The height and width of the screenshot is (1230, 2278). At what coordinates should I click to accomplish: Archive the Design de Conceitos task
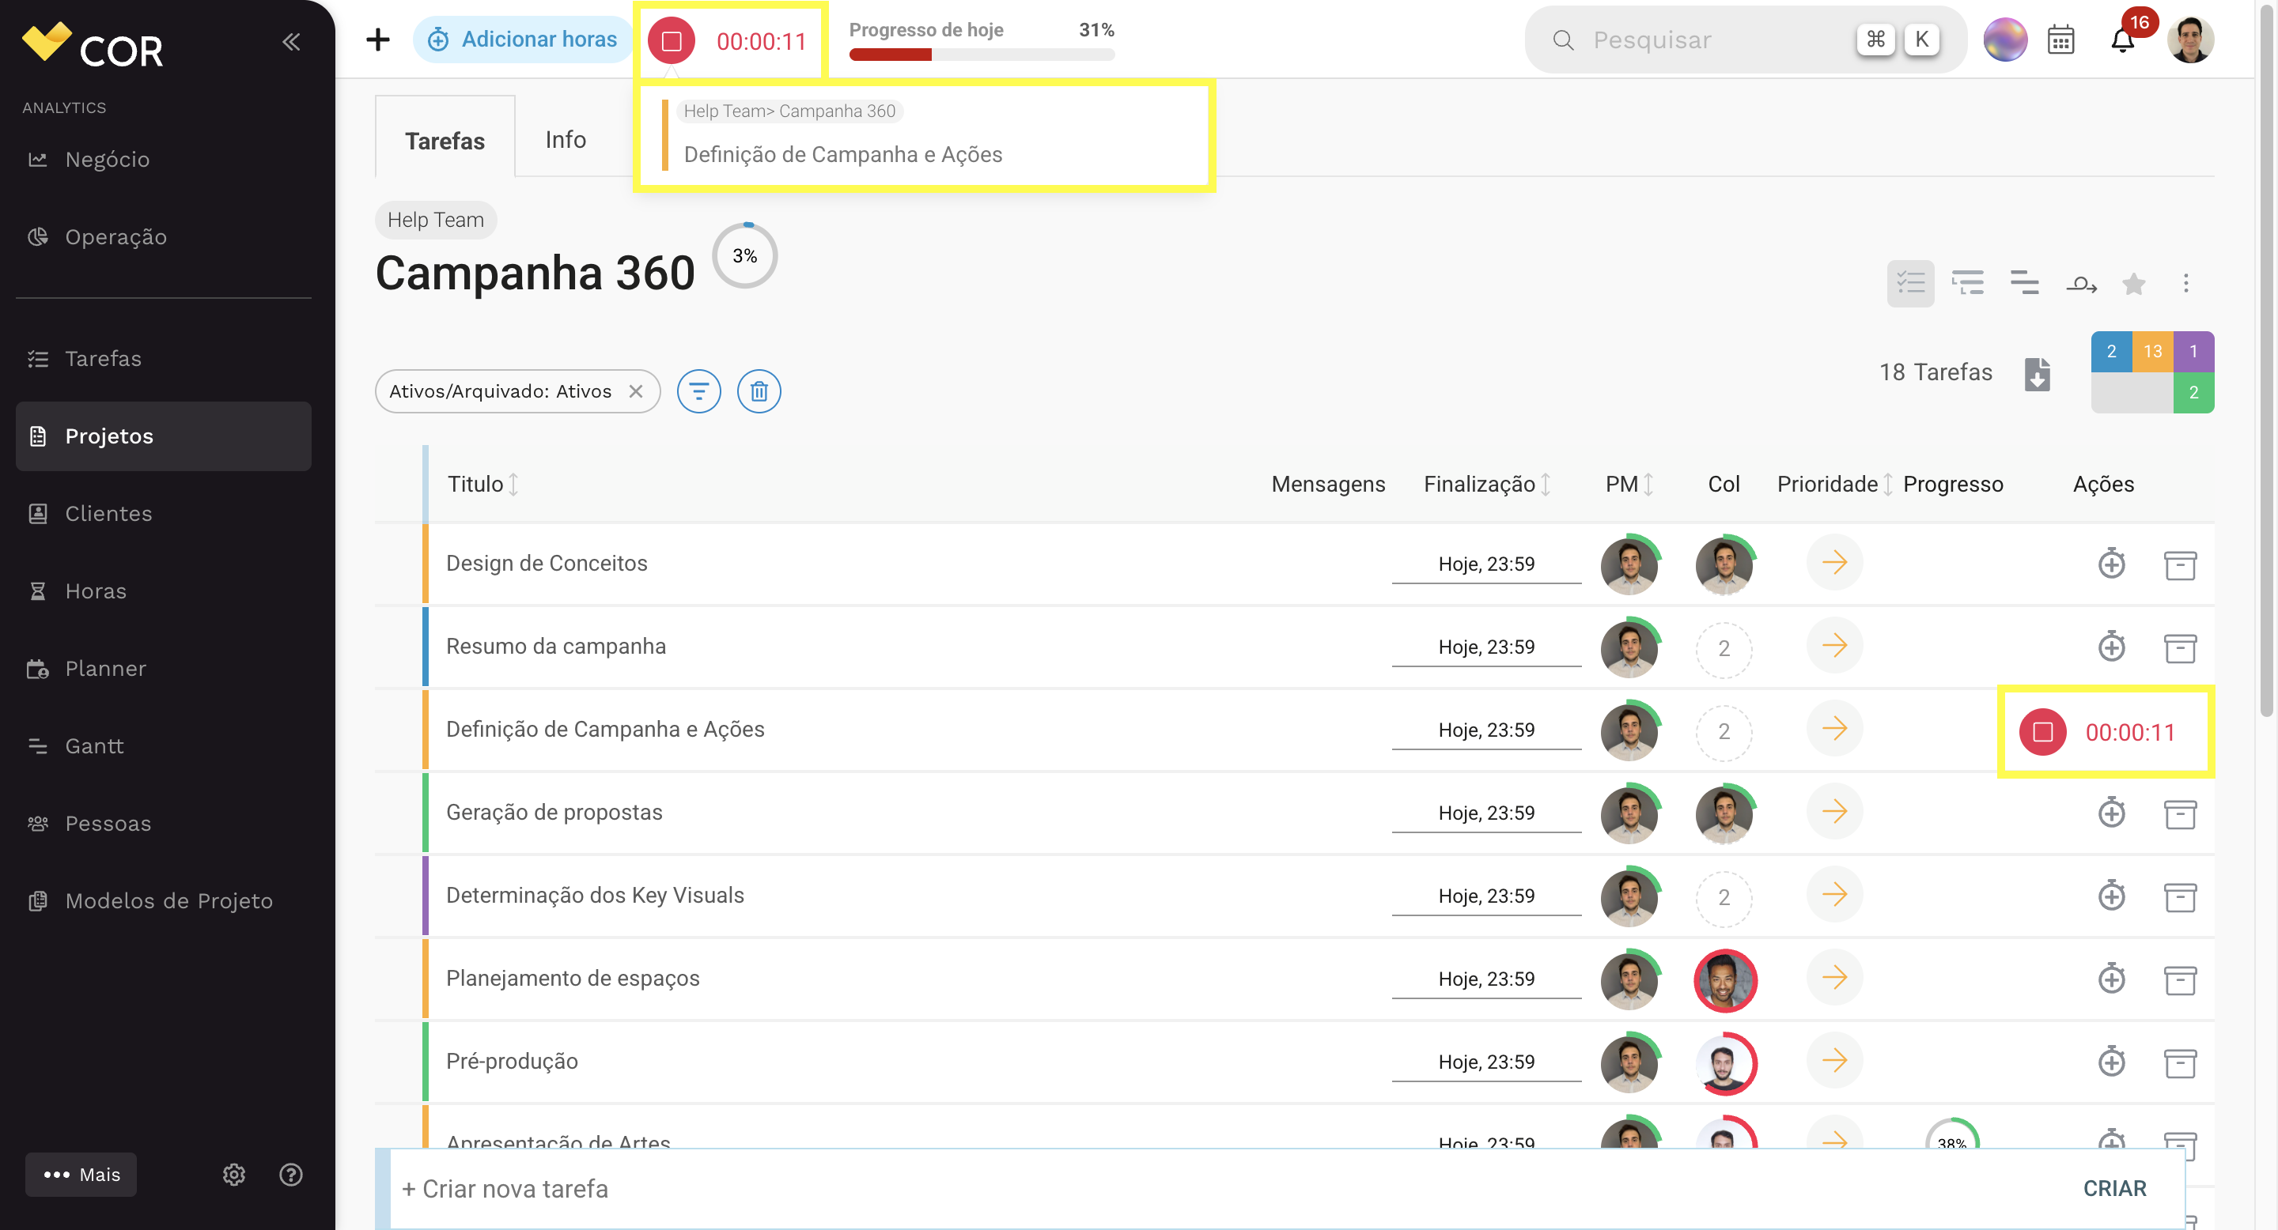[x=2180, y=564]
